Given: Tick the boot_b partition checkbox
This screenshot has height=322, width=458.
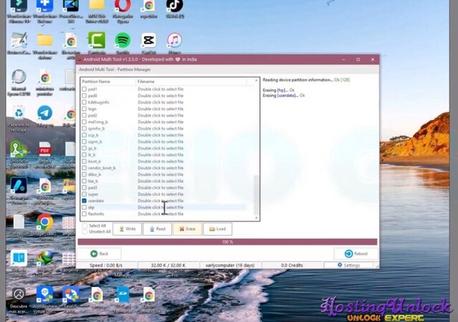Looking at the screenshot, I should (x=85, y=161).
